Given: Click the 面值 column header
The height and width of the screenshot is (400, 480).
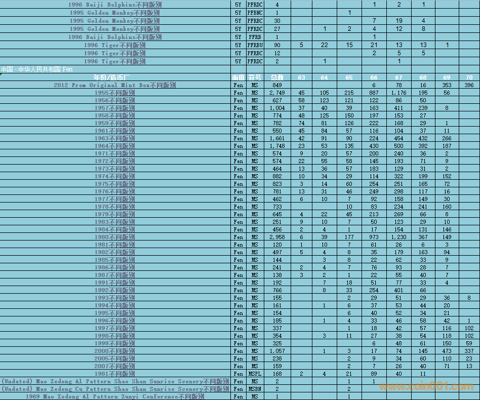Looking at the screenshot, I should click(x=238, y=77).
